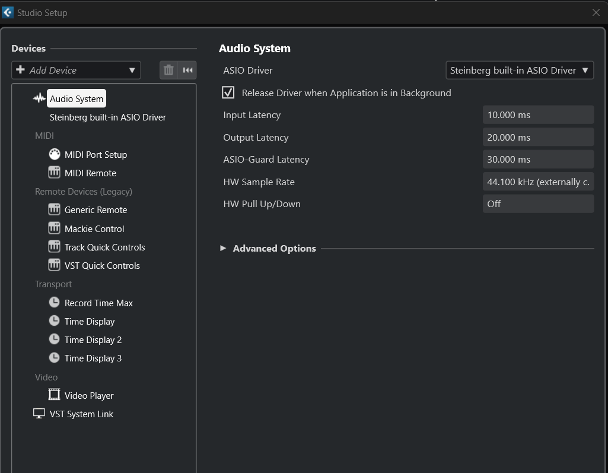Click the Record Time Max clock icon

(x=55, y=303)
